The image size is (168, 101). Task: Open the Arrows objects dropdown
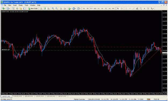pyautogui.click(x=152, y=9)
